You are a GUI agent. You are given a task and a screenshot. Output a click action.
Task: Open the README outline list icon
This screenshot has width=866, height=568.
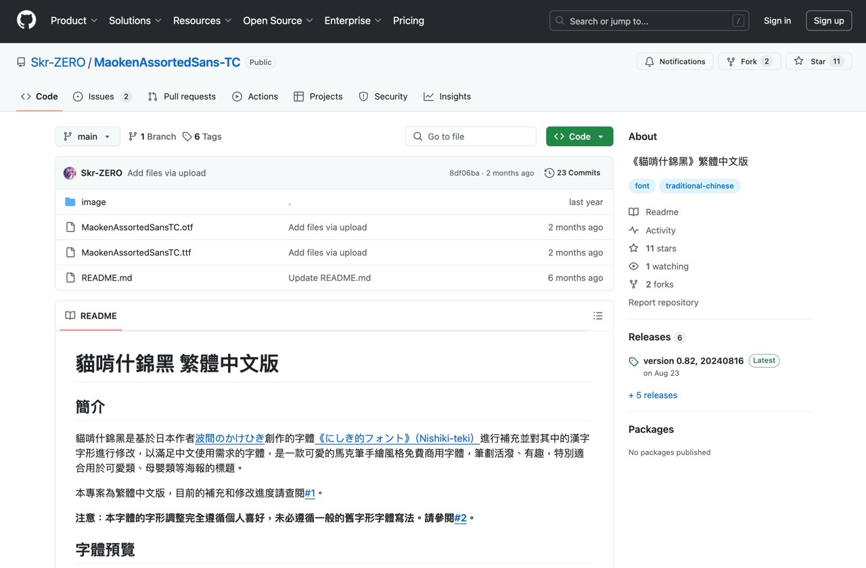coord(598,316)
